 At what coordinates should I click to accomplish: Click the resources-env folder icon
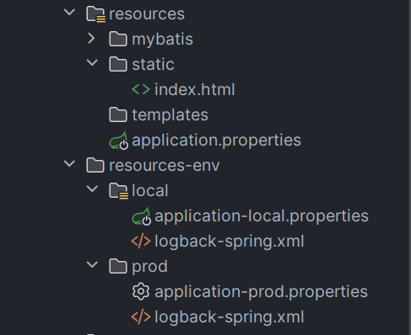tap(95, 165)
